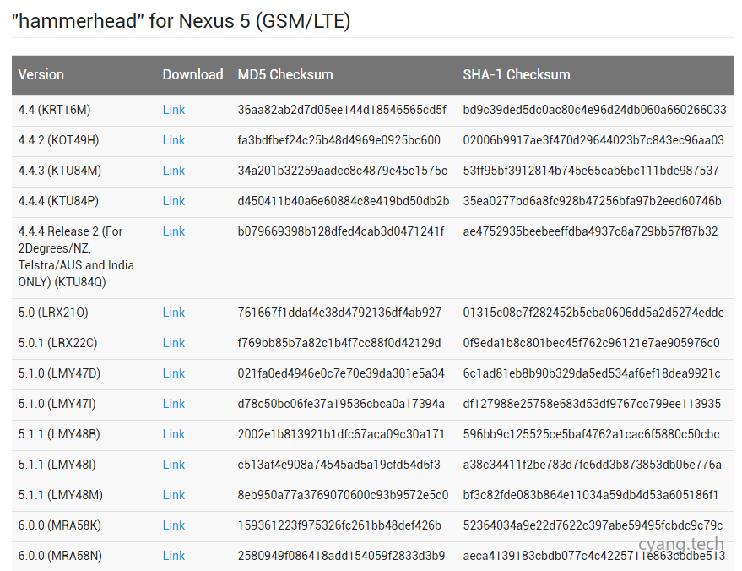The width and height of the screenshot is (742, 571).
Task: Download the 6.0.0 (MRA58N) image link
Action: click(x=173, y=556)
